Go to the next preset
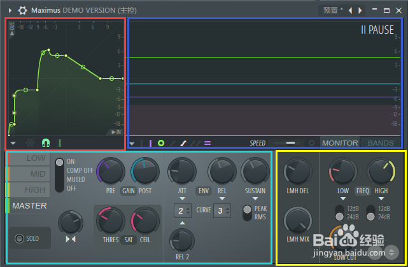This screenshot has height=267, width=408. tap(360, 10)
